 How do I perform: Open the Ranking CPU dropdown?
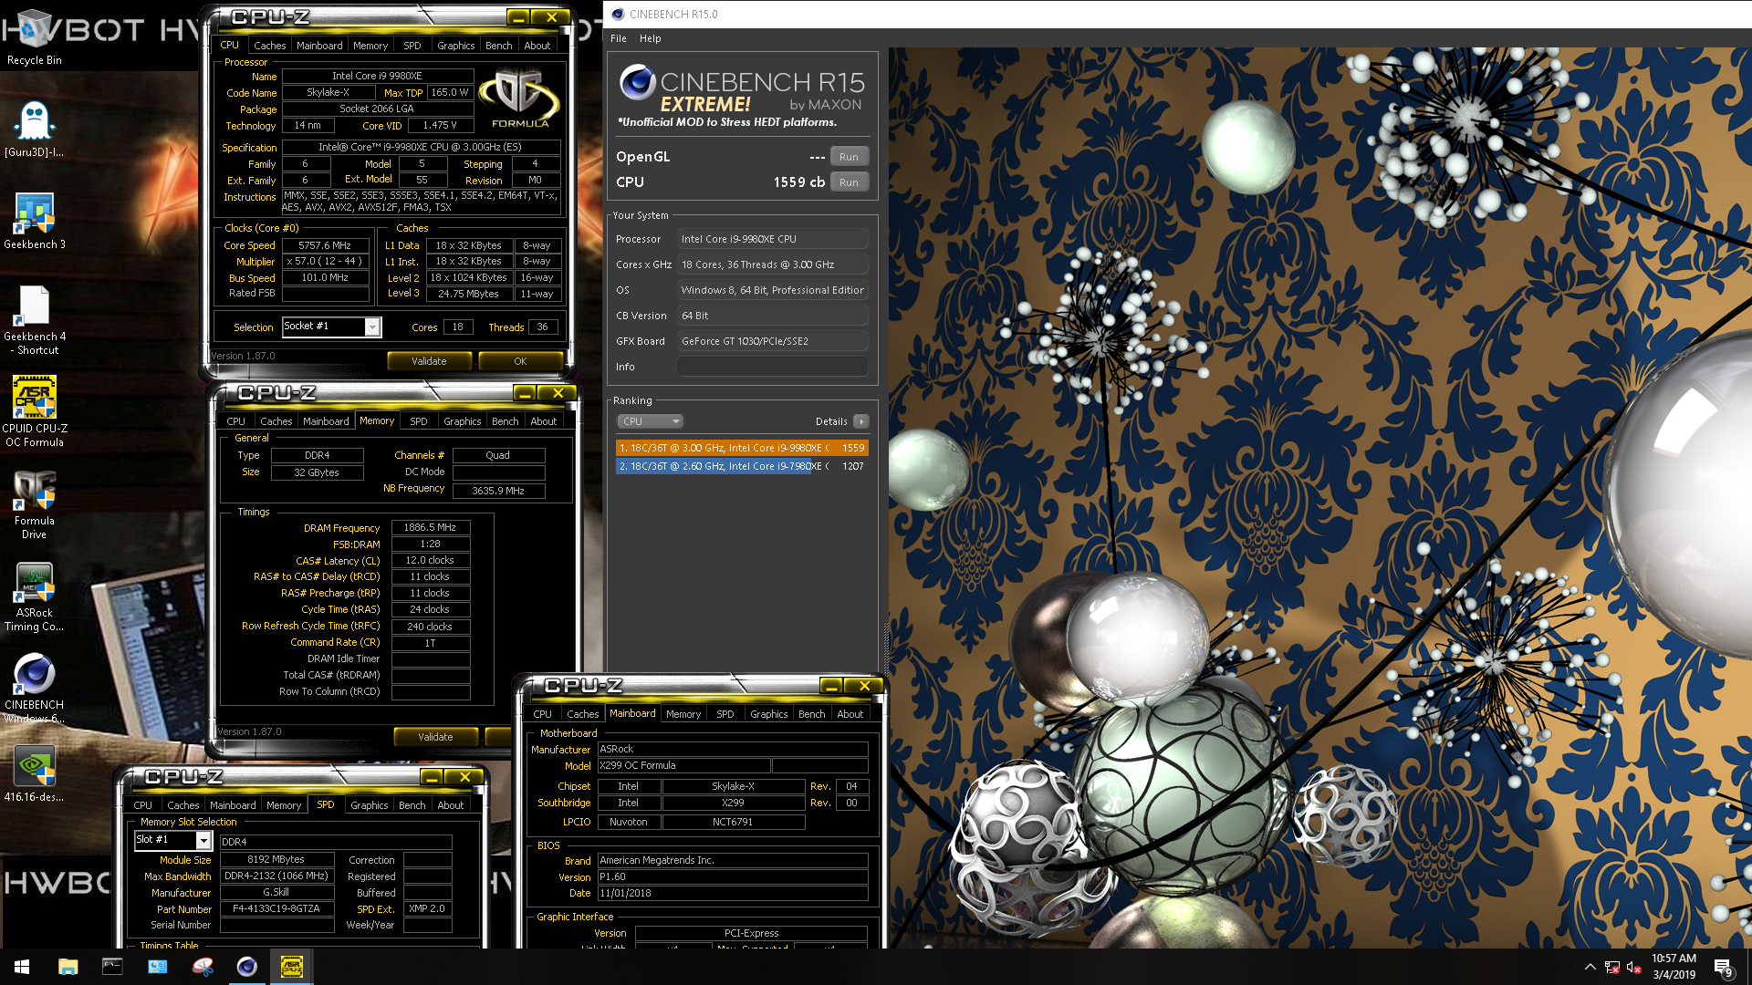click(650, 421)
